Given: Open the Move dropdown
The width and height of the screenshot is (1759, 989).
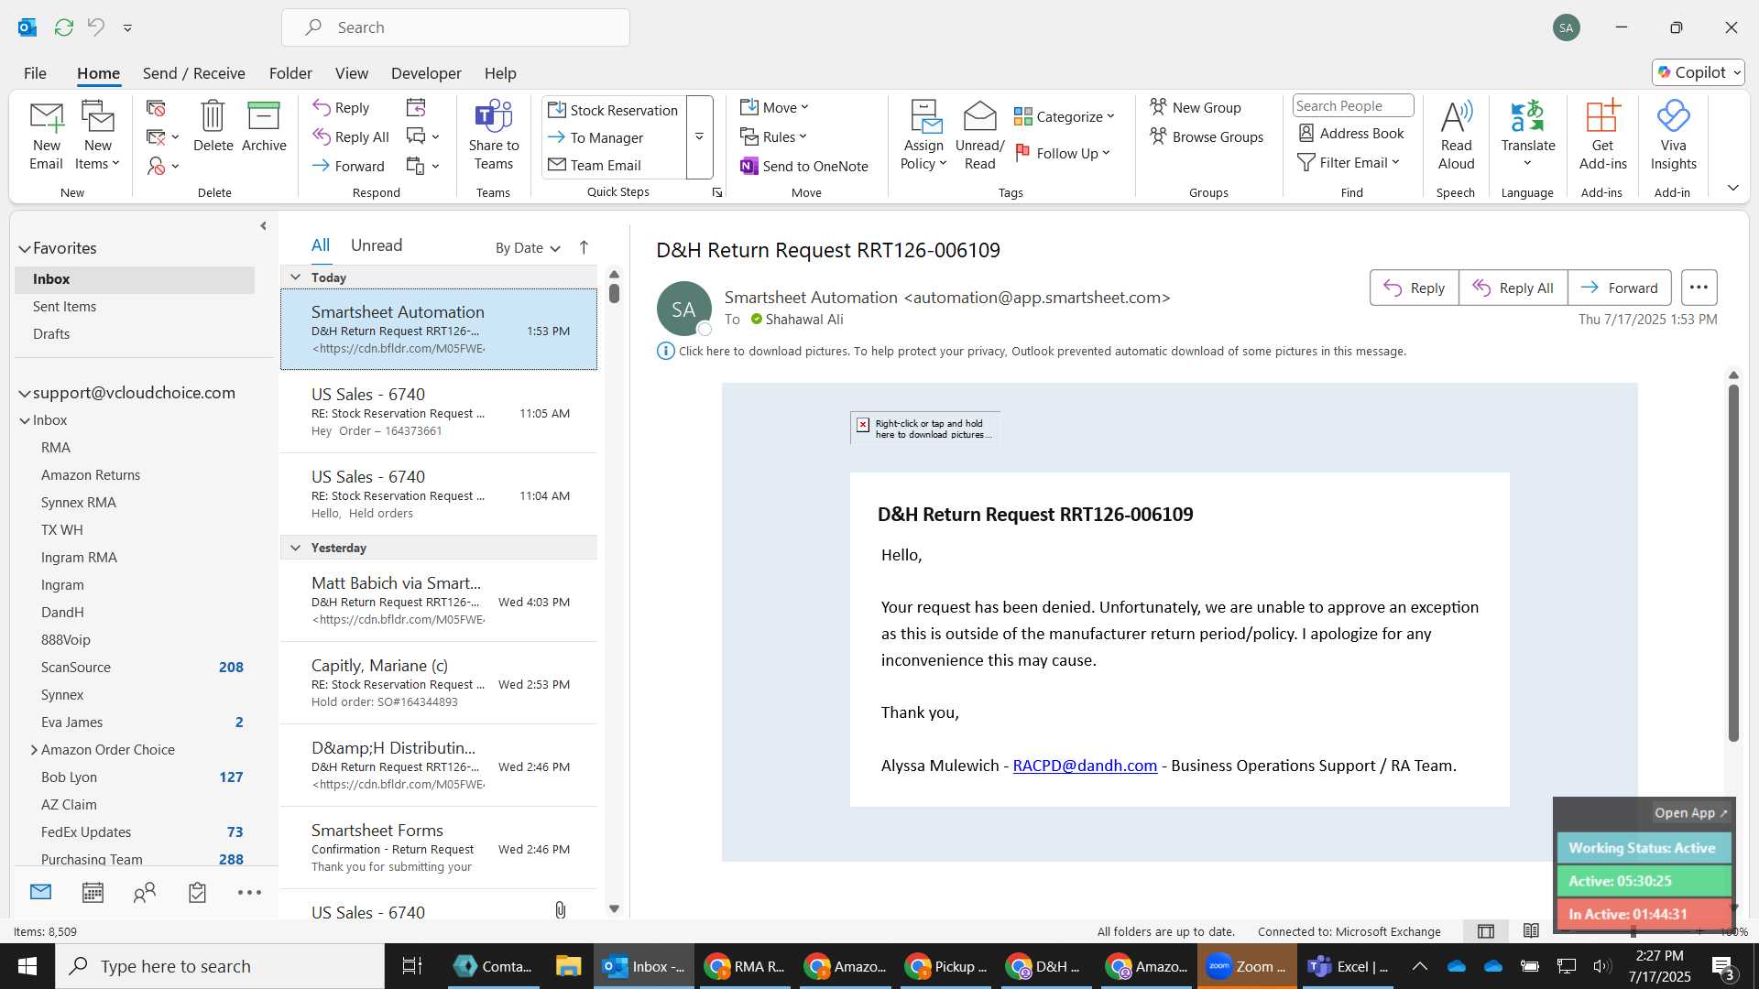Looking at the screenshot, I should 774,107.
